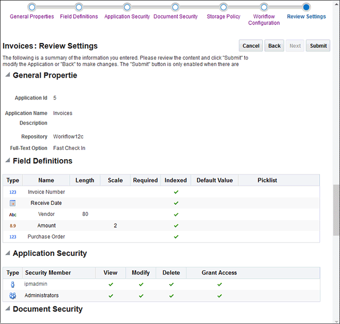Click Grant Access checkmark for Administrators
Screen dimensions: 340x324
[x=219, y=295]
